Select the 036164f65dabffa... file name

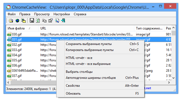coord(25,71)
